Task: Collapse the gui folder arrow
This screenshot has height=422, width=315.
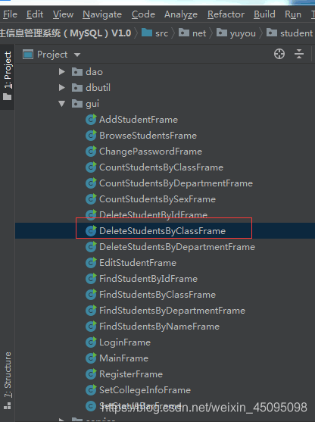Action: 62,104
